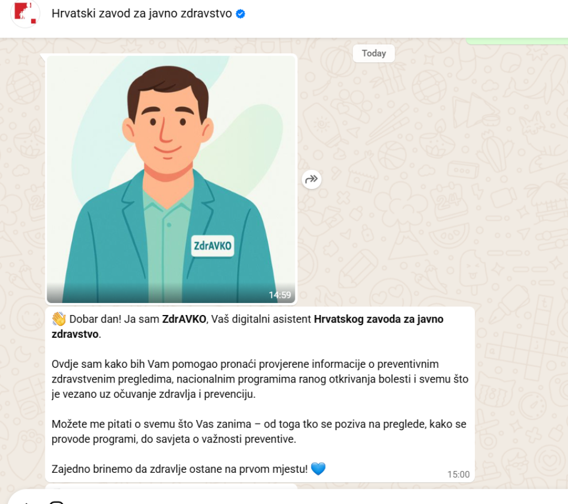Viewport: 568px width, 504px height.
Task: Open the attach icon in message bar
Action: point(26,503)
